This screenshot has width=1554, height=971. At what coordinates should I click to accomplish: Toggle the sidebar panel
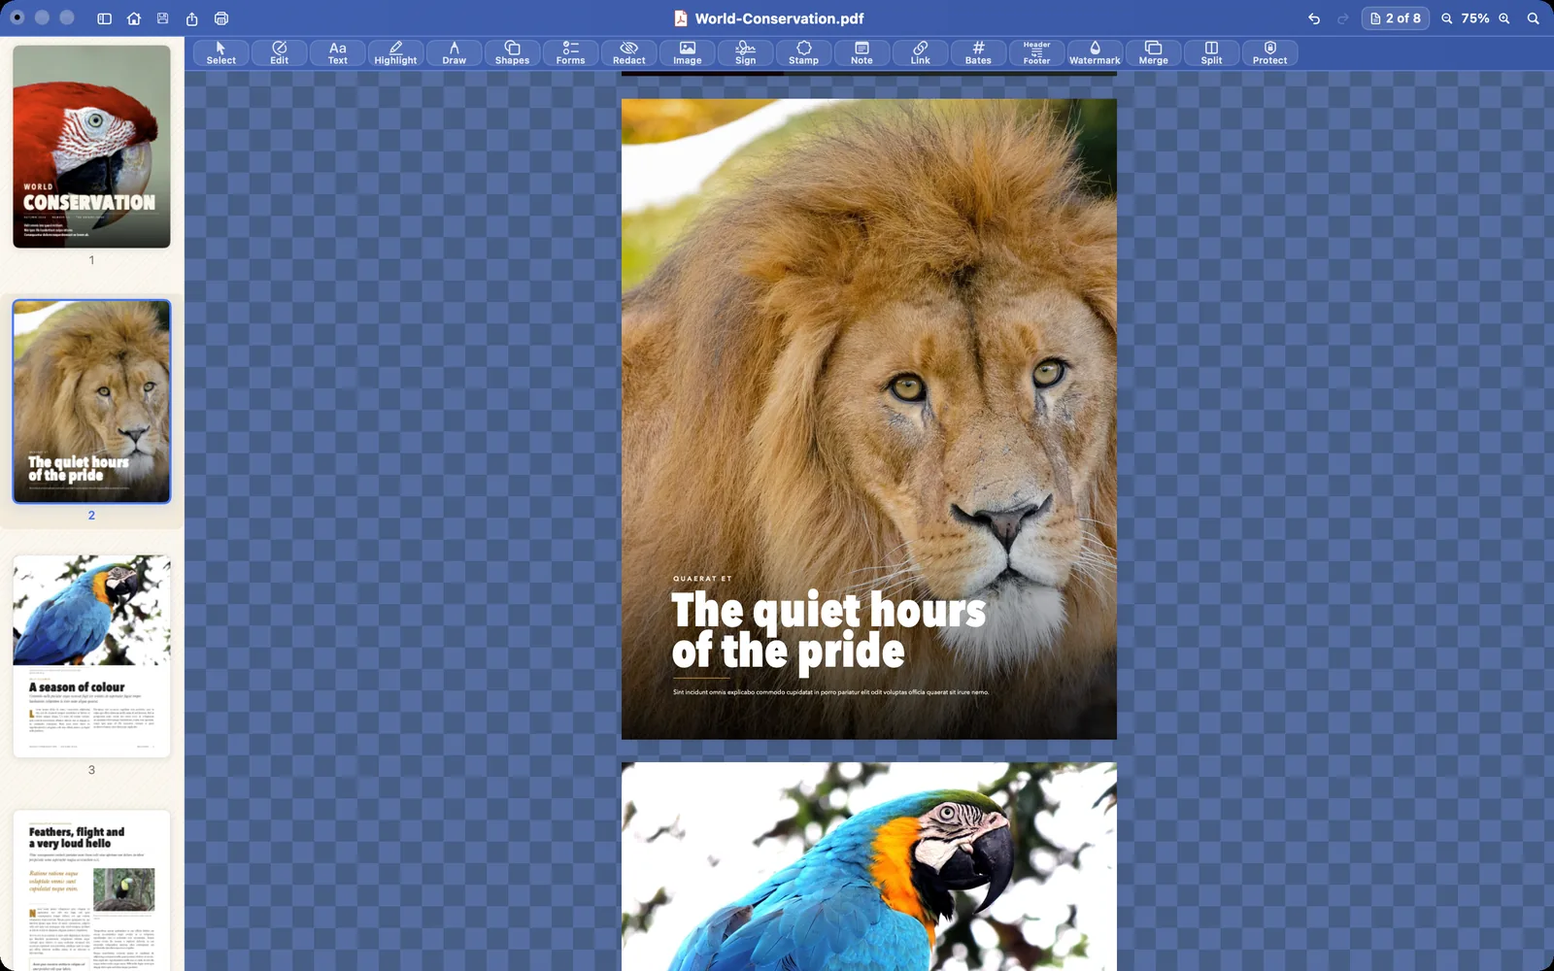pos(104,18)
